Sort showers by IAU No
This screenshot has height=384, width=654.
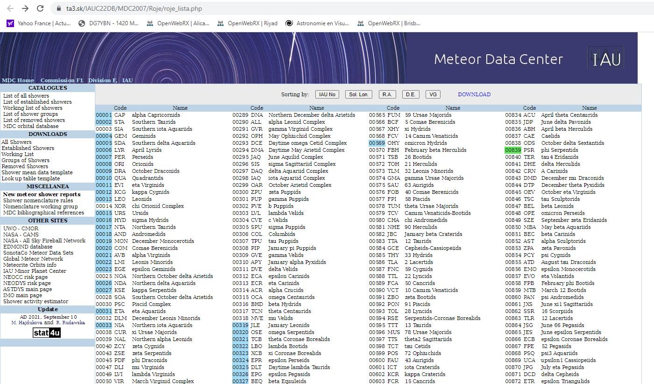click(x=327, y=94)
